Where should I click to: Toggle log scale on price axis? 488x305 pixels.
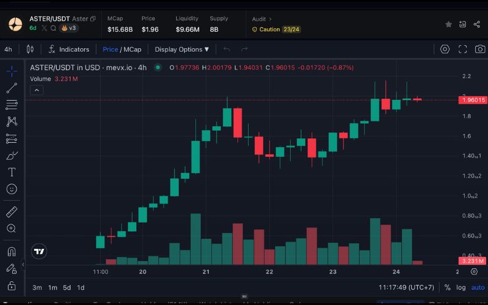click(x=462, y=287)
